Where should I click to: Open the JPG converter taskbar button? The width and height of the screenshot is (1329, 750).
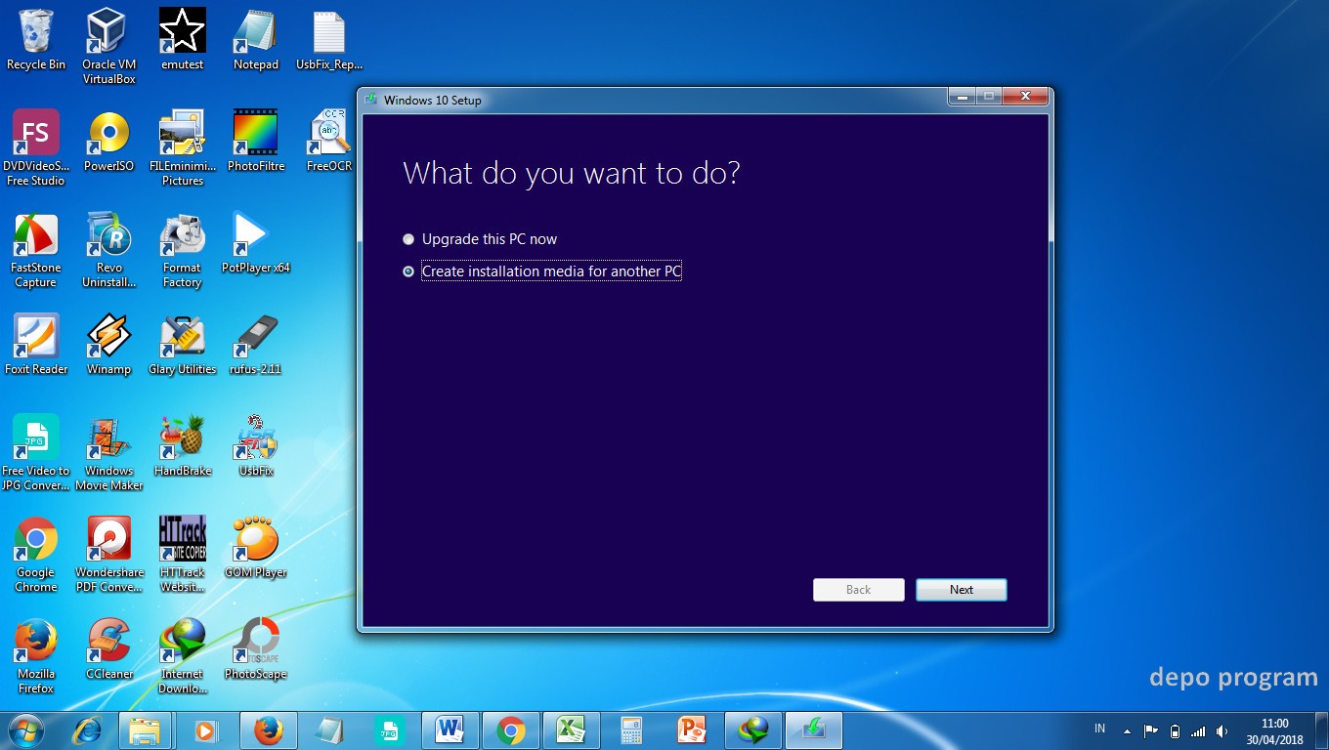pos(389,730)
